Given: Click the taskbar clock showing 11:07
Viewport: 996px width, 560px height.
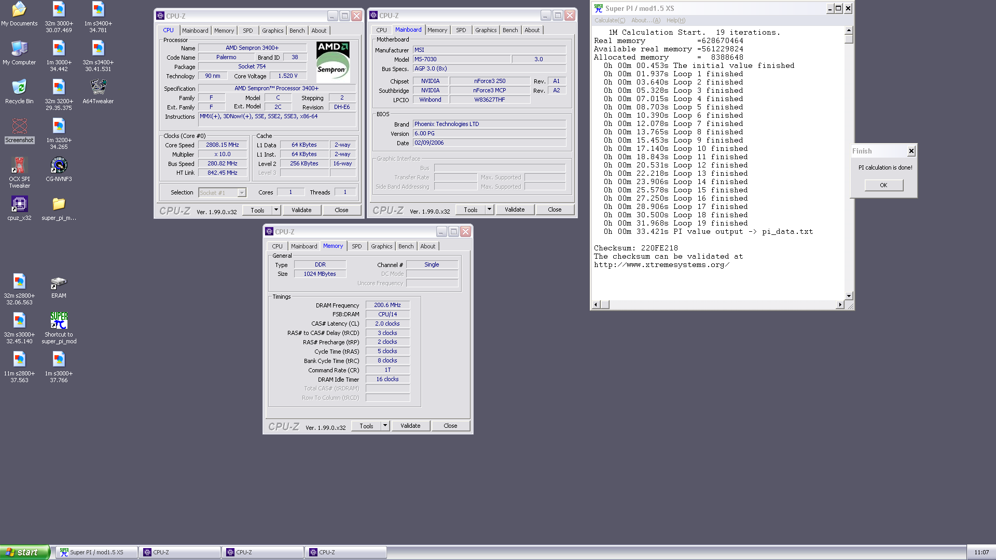Looking at the screenshot, I should (981, 553).
